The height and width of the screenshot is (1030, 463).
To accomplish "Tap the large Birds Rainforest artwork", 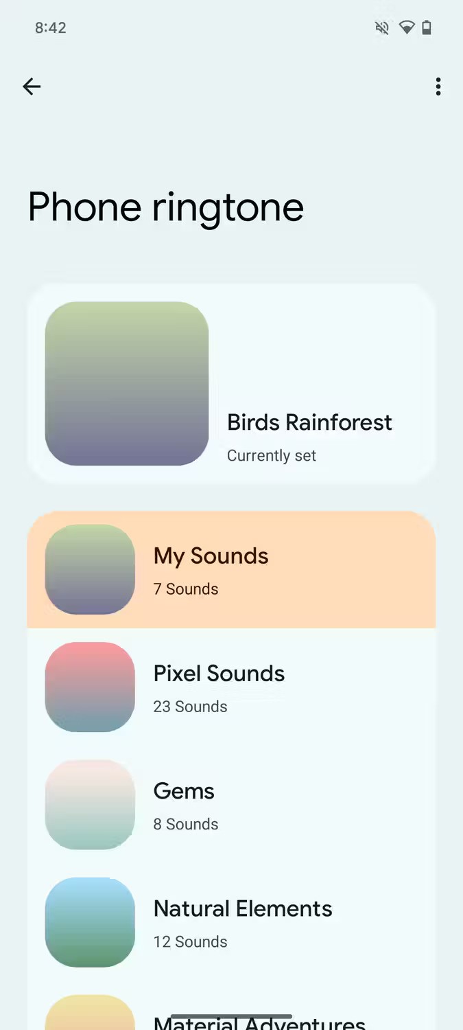I will [127, 383].
